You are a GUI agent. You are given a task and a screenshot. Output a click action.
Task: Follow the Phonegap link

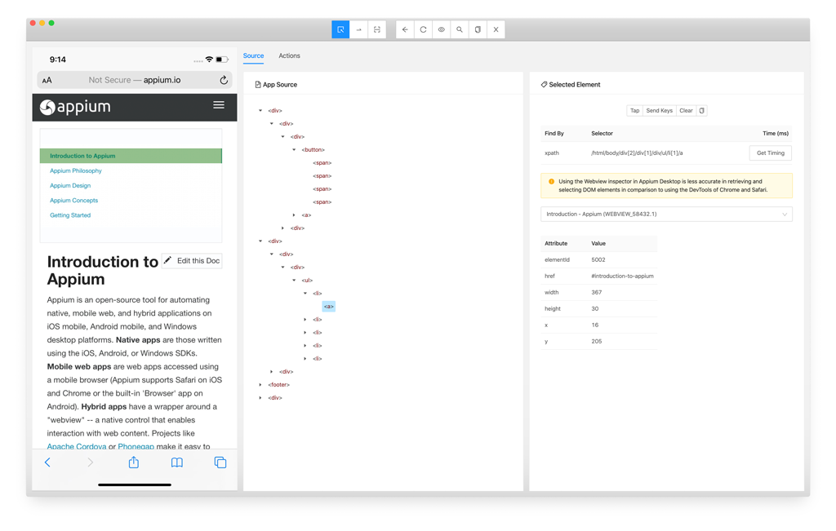coord(136,446)
